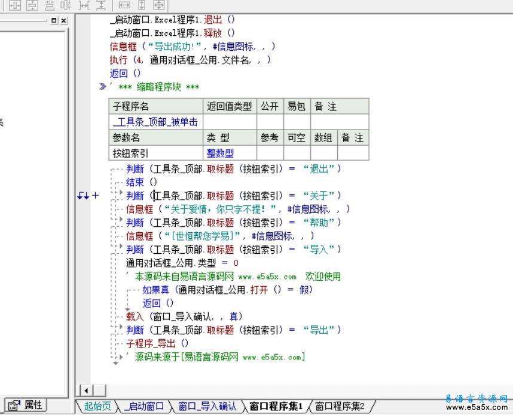Click the 载入 (窗口_导入确认, , 真) line
Image resolution: width=513 pixels, height=415 pixels.
[x=185, y=316]
